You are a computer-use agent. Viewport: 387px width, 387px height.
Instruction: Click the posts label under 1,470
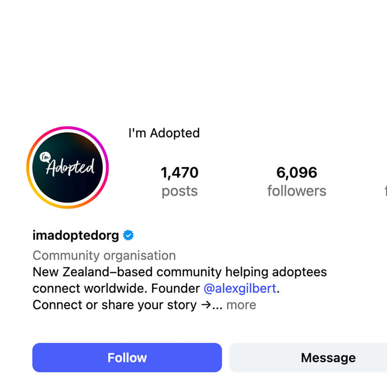coord(179,191)
